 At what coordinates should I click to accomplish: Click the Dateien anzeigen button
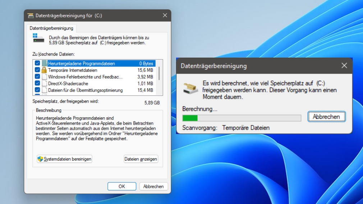[141, 159]
